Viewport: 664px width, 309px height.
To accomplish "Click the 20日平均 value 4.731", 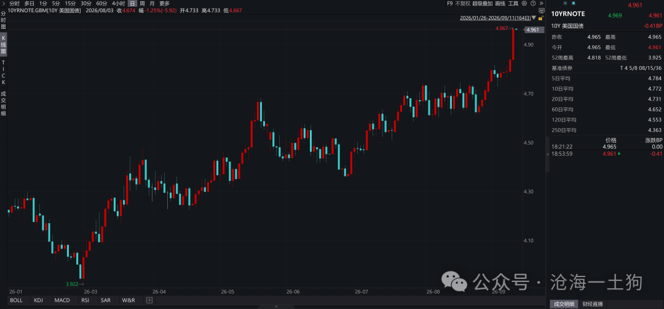I will click(x=654, y=99).
